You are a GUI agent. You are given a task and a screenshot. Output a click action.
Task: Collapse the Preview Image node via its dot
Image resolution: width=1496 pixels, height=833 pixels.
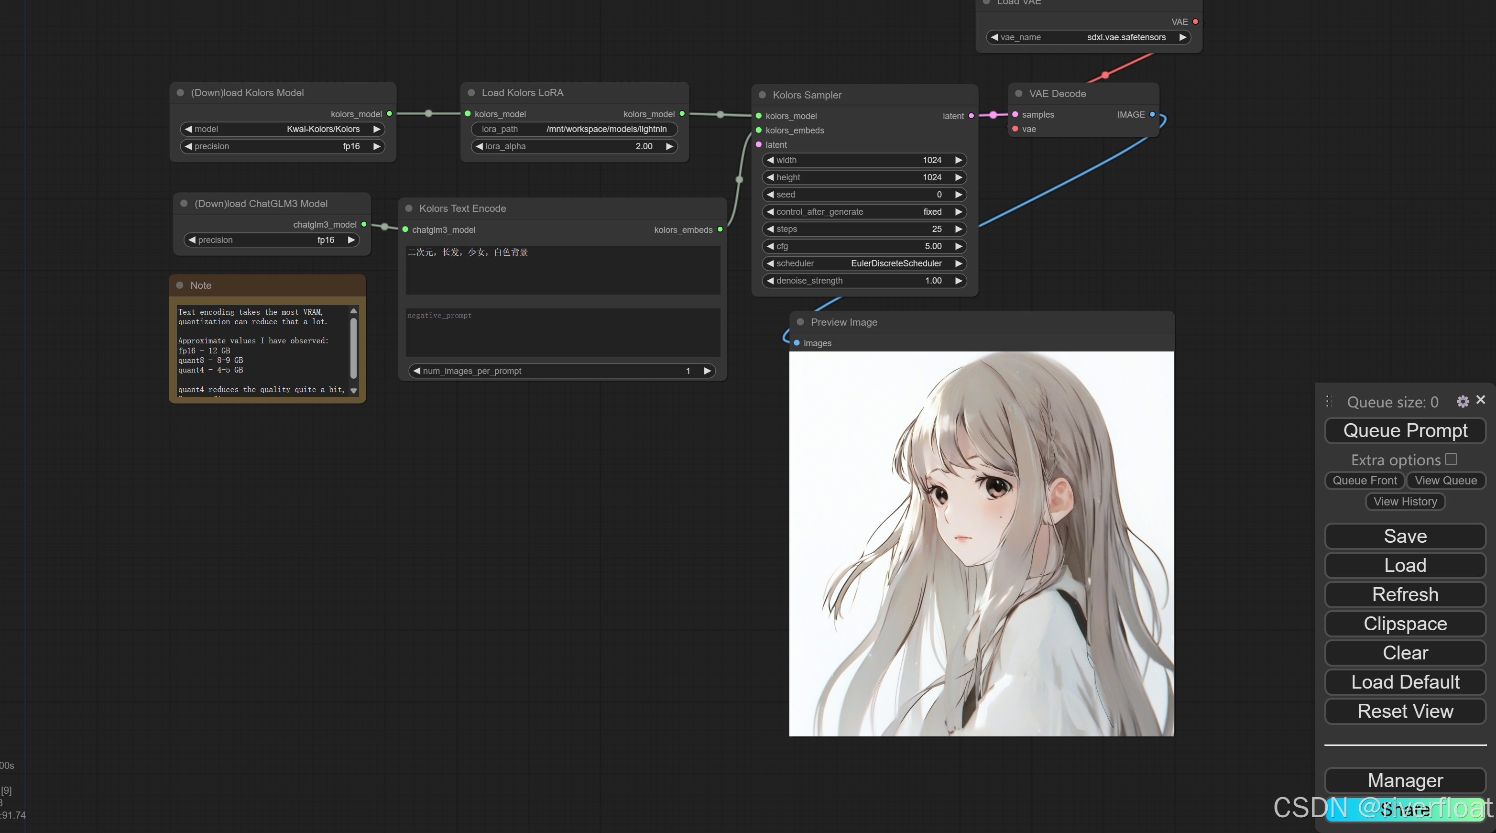(x=800, y=322)
